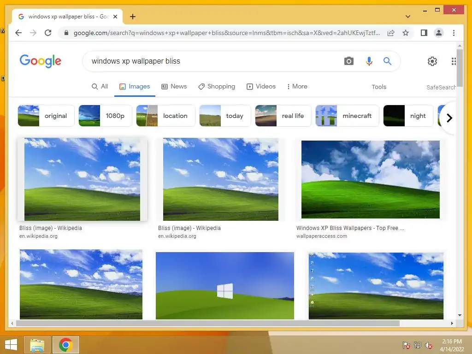Open the Chrome three-dot menu
The width and height of the screenshot is (472, 354).
coord(454,33)
